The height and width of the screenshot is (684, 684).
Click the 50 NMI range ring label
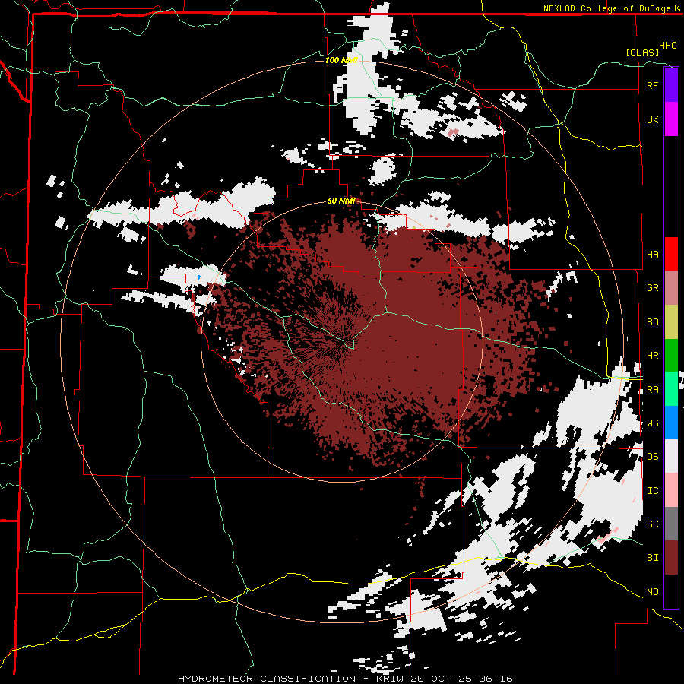pos(341,201)
